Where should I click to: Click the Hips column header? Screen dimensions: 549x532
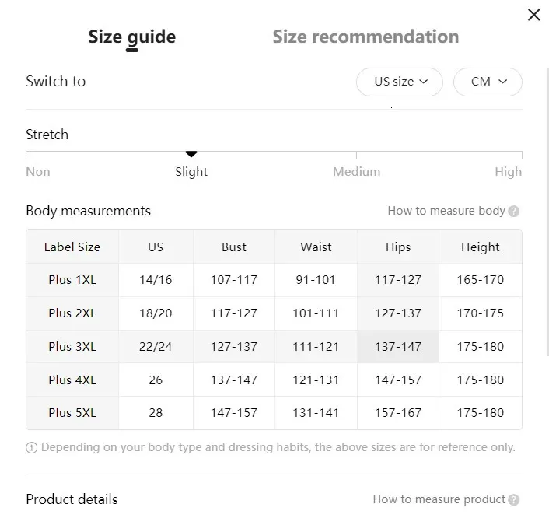398,247
